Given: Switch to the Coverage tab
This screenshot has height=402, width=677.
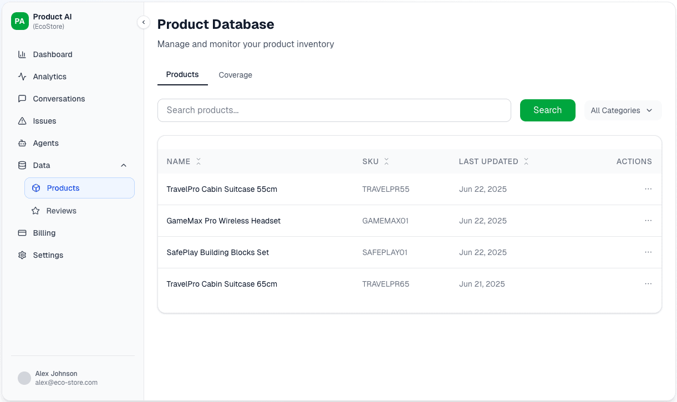Looking at the screenshot, I should click(235, 75).
